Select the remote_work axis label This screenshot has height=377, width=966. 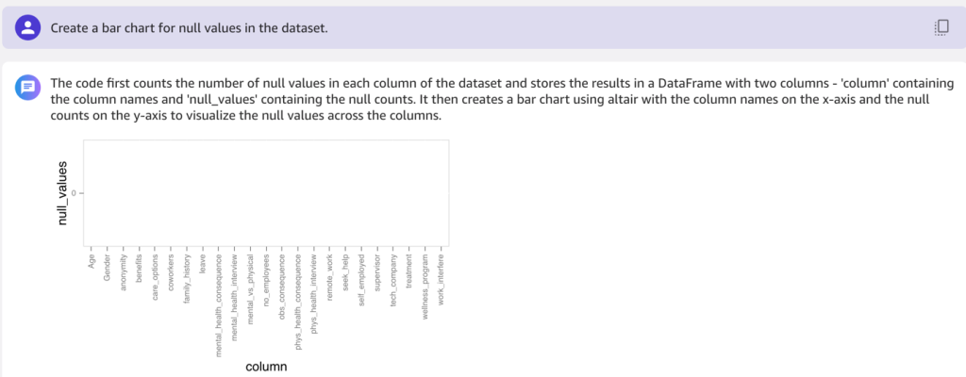pyautogui.click(x=331, y=277)
